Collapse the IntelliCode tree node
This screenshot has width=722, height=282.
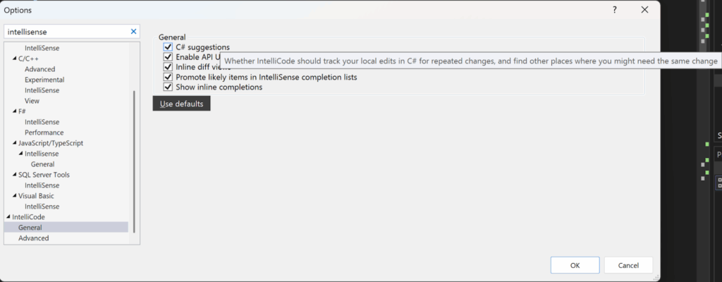coord(8,217)
